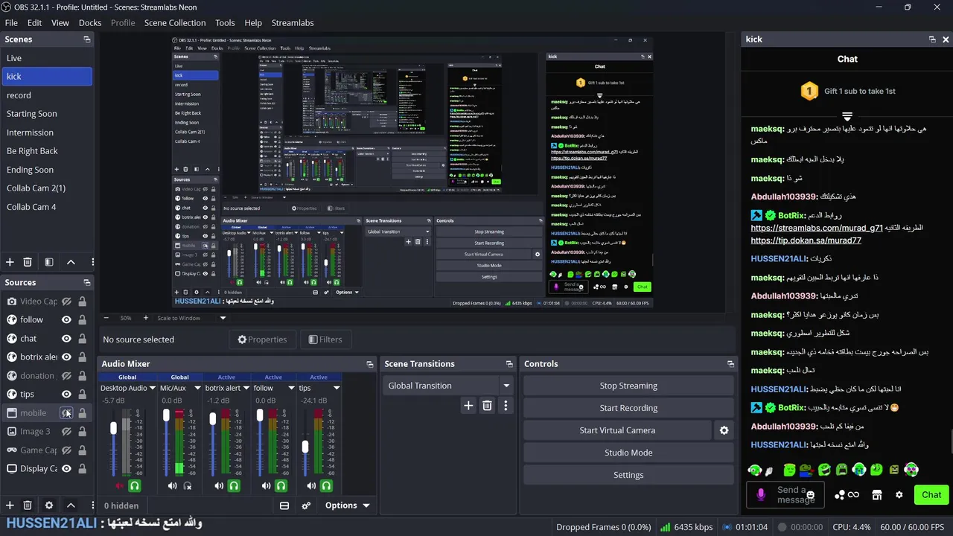
Task: Click Stop Streaming button
Action: coord(628,386)
